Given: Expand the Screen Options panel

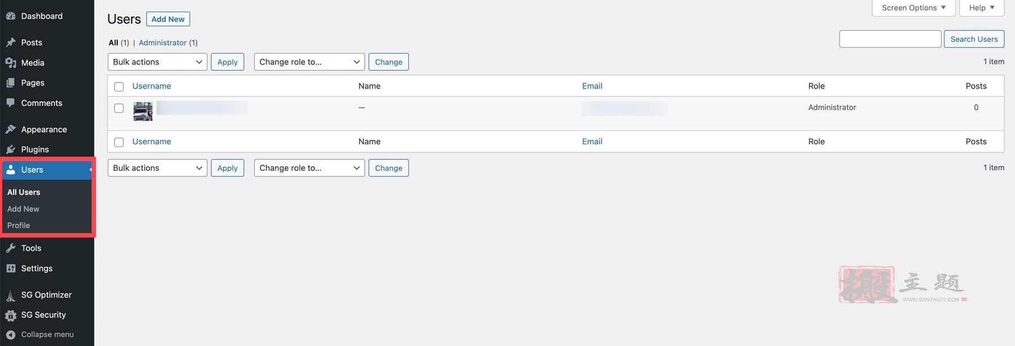Looking at the screenshot, I should pos(913,8).
